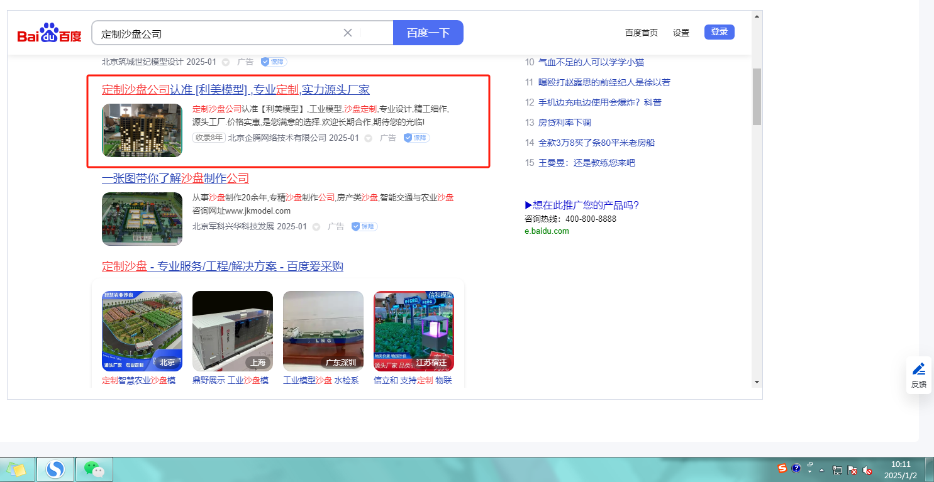Image resolution: width=934 pixels, height=482 pixels.
Task: Click the 广告 label on 北京企腾 result
Action: click(388, 138)
